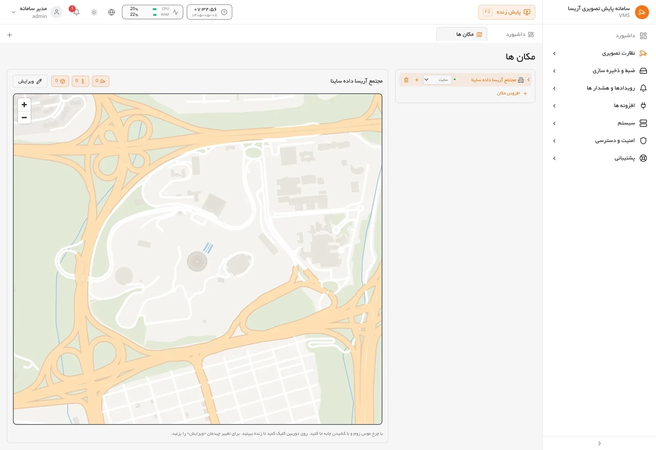Expand ضبط و ذخیره سازی sidebar menu
The height and width of the screenshot is (450, 656).
(599, 71)
